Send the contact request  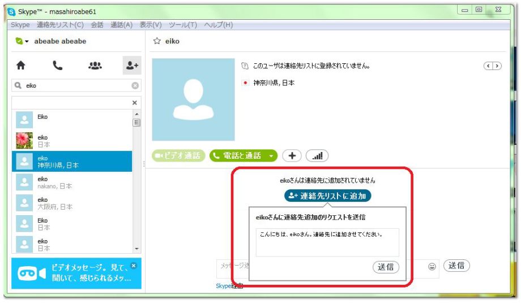coord(386,267)
